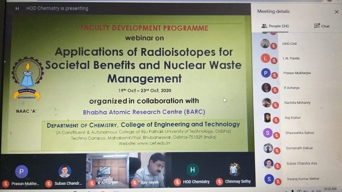342x192 pixels.
Task: Select the Subas Chandr... video tile
Action: 65,171
